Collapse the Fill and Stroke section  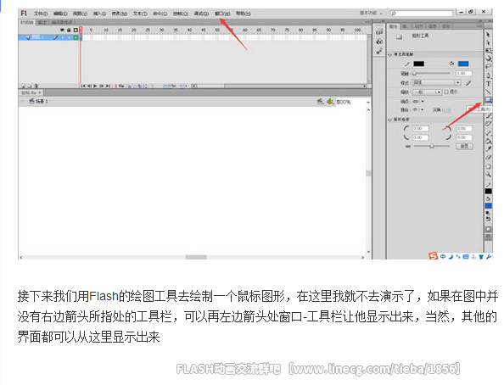pyautogui.click(x=390, y=54)
